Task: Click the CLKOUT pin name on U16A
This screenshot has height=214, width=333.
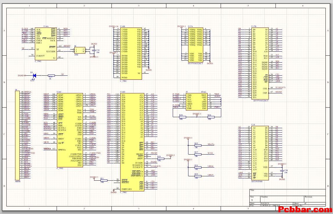Action: pyautogui.click(x=40, y=56)
